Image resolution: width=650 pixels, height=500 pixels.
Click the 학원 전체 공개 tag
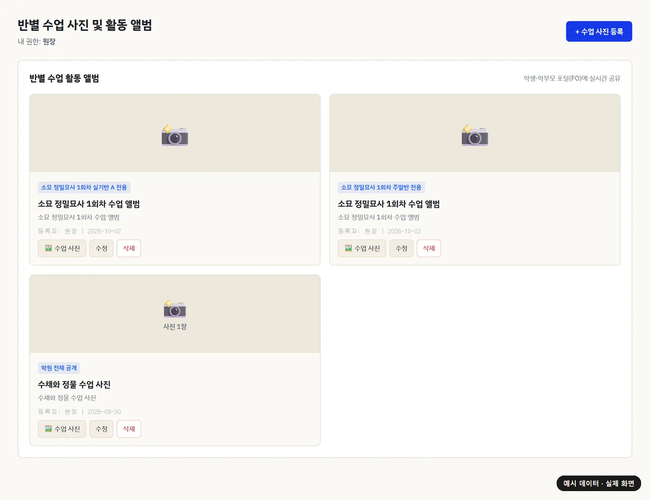tap(59, 368)
